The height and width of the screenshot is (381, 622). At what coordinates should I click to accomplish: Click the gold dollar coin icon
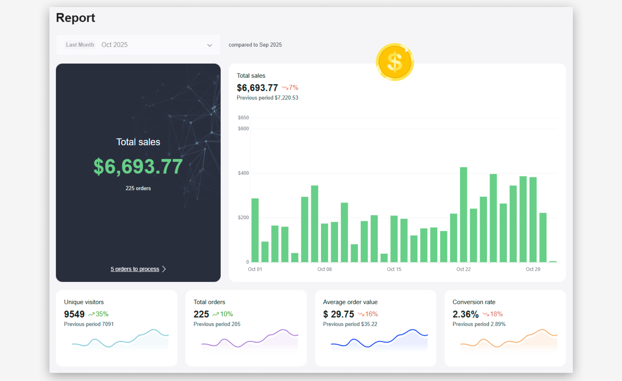395,62
